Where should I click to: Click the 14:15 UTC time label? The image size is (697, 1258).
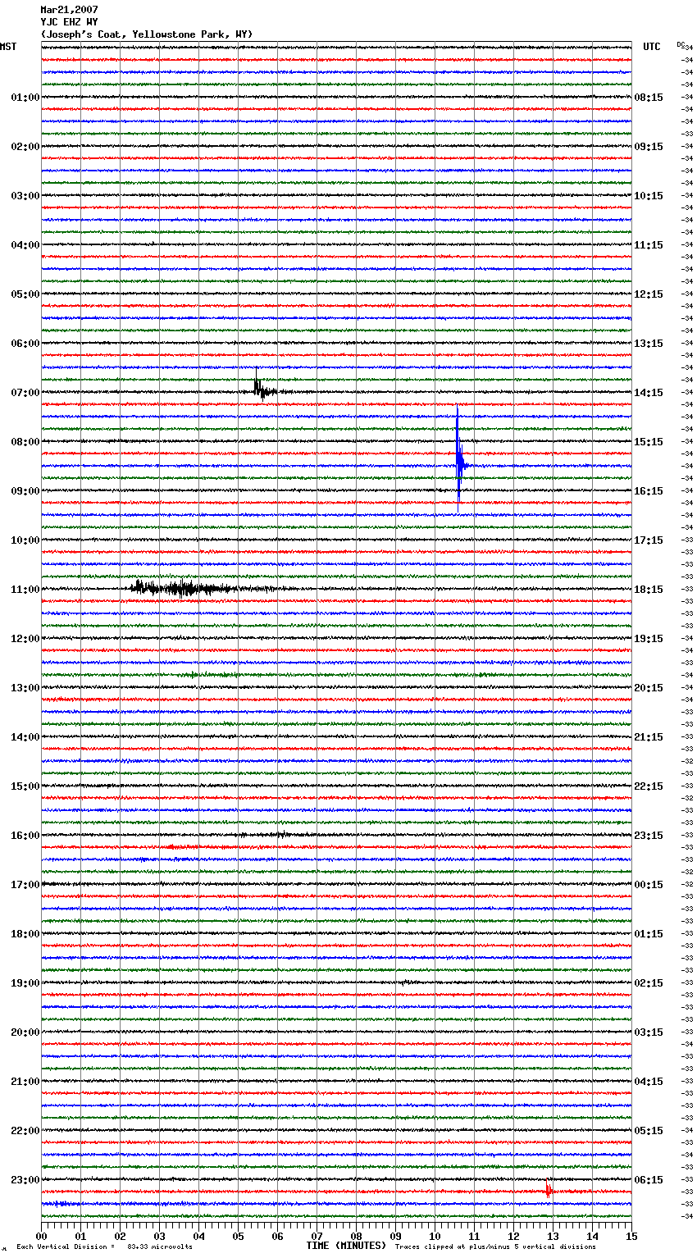649,393
